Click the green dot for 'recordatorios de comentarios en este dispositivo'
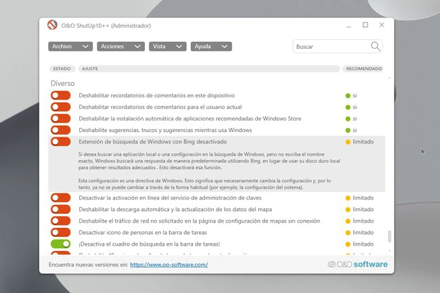The width and height of the screenshot is (440, 293). pos(348,95)
